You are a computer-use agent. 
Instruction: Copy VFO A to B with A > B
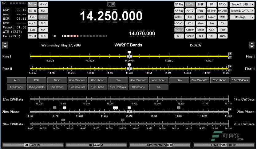tap(32, 23)
